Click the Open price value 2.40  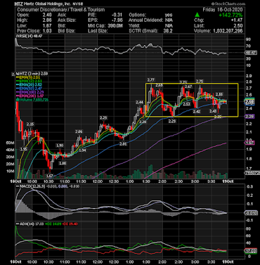47,15
